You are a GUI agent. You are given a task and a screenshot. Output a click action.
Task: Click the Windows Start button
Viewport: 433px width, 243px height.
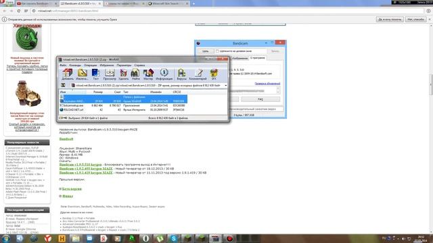point(6,238)
